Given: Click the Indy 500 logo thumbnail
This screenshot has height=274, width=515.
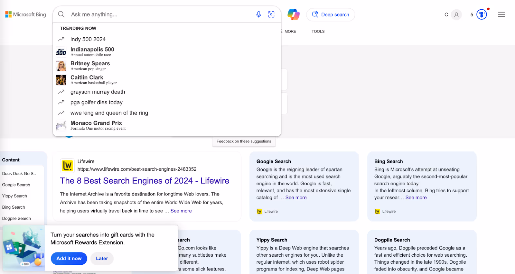Looking at the screenshot, I should (x=61, y=52).
